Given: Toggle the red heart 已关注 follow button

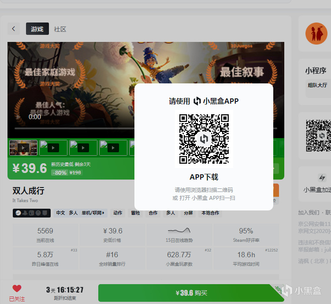Looking at the screenshot, I should (x=17, y=293).
